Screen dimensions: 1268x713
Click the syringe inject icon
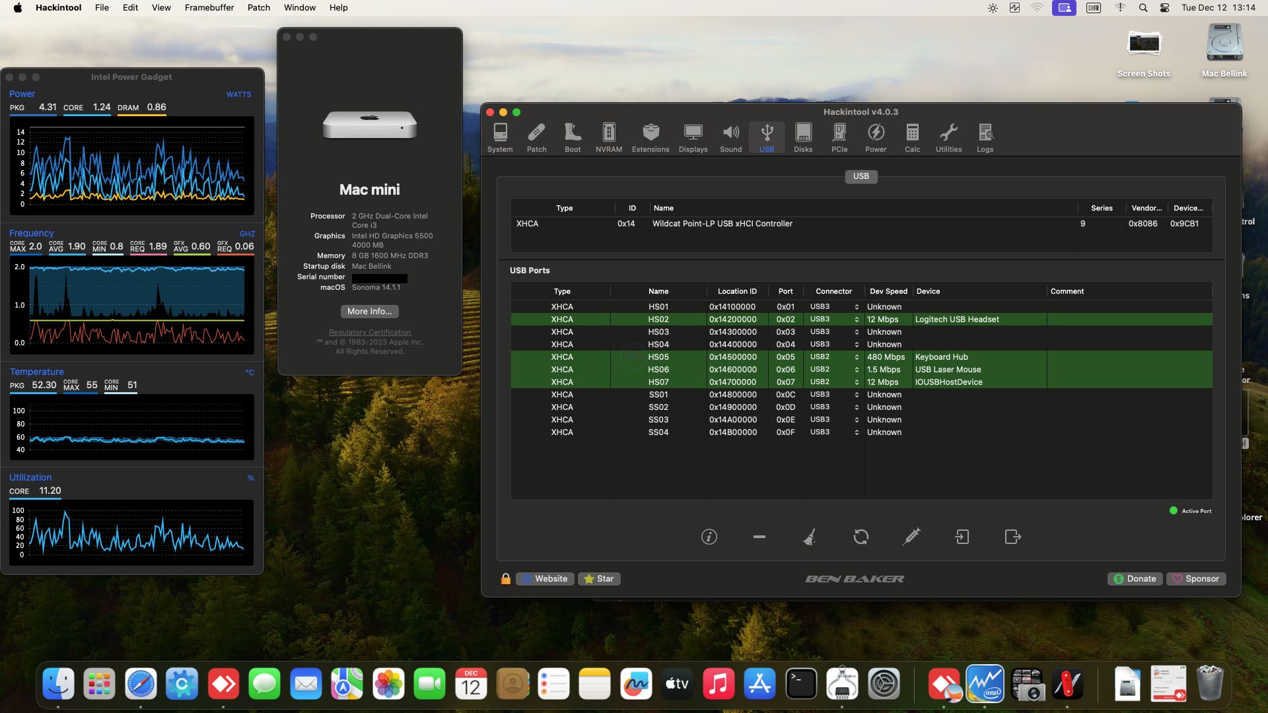click(911, 537)
